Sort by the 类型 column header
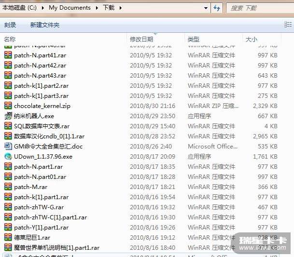This screenshot has height=257, width=294. (193, 40)
